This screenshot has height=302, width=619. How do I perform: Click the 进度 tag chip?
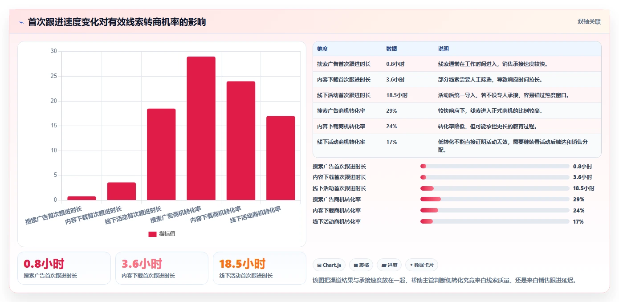(x=389, y=265)
